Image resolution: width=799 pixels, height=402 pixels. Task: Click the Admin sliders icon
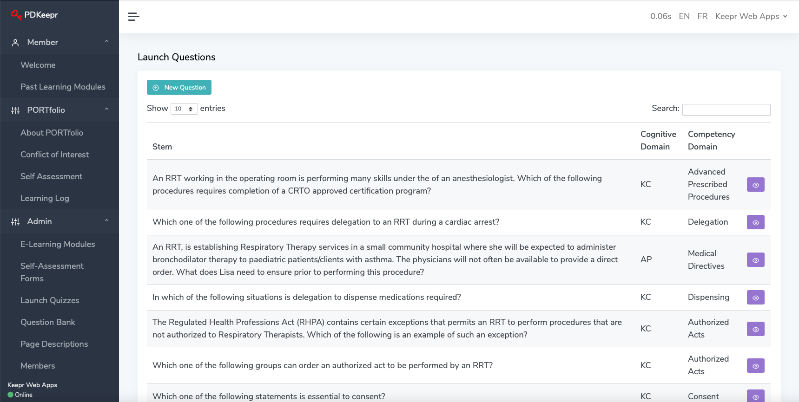[x=15, y=222]
